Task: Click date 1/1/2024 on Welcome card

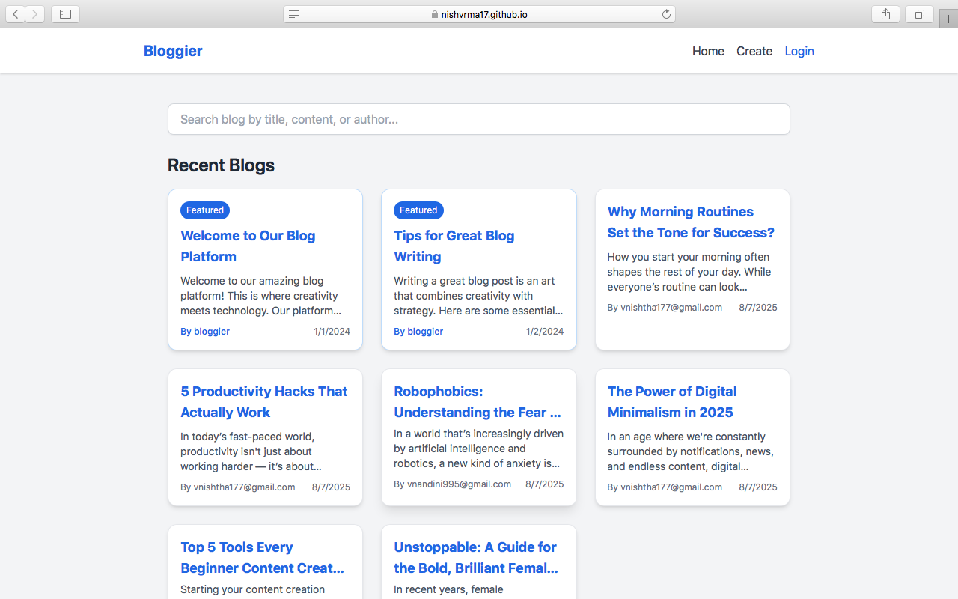Action: 332,331
